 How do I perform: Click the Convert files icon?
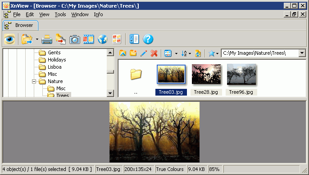tap(61, 39)
